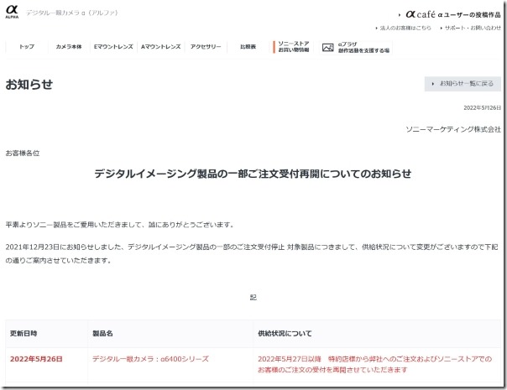The height and width of the screenshot is (390, 507).
Task: Click the 記 marker above the table
Action: 253,297
